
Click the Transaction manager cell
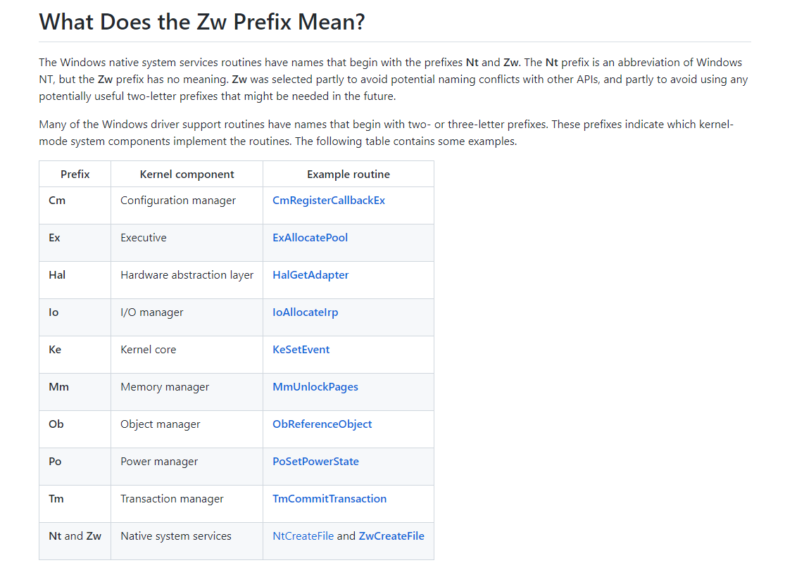(x=172, y=499)
